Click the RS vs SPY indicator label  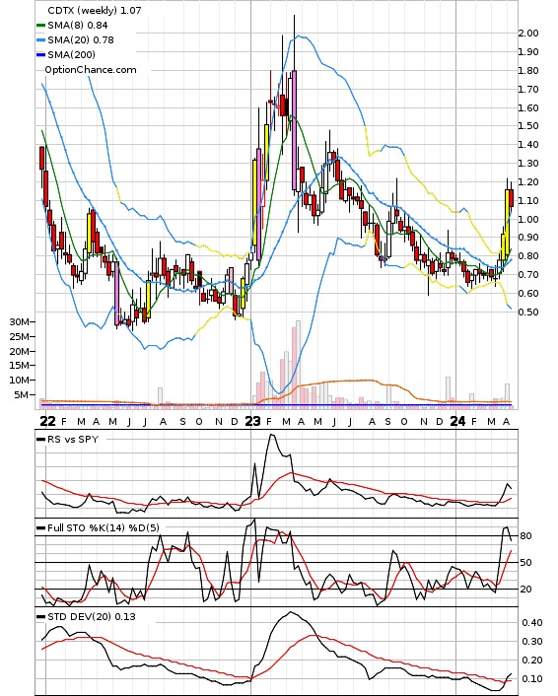point(73,439)
